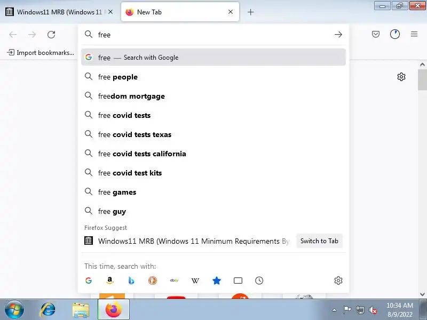Click in the address bar text 'free'
Image resolution: width=427 pixels, height=320 pixels.
(104, 35)
